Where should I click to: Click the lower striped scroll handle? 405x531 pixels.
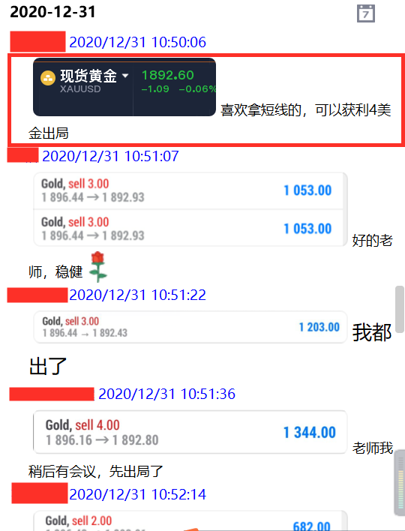400,483
